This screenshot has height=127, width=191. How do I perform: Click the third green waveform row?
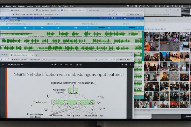(x=71, y=48)
